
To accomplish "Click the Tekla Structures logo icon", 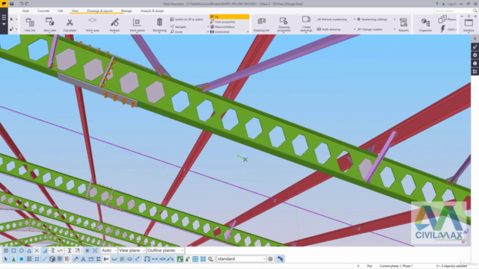I will [x=4, y=4].
